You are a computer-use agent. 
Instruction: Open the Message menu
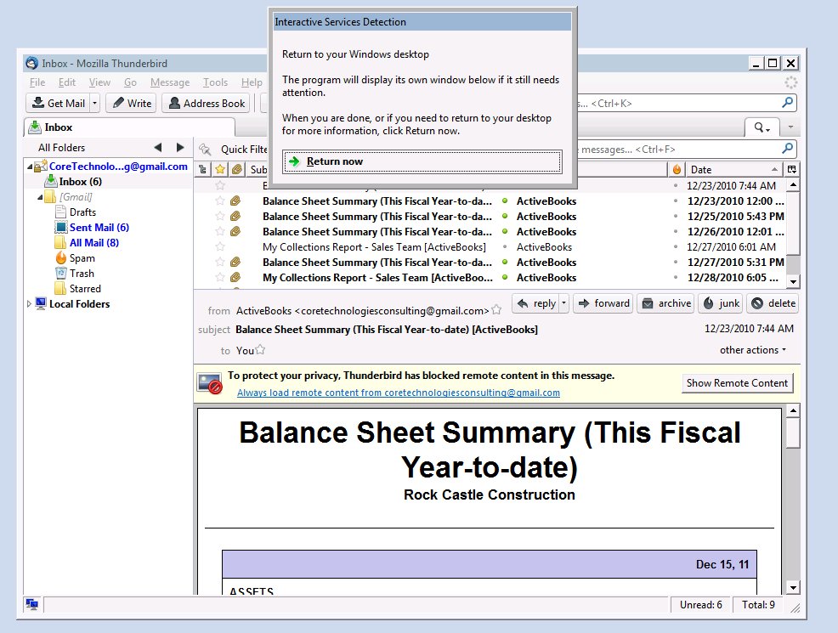(169, 82)
